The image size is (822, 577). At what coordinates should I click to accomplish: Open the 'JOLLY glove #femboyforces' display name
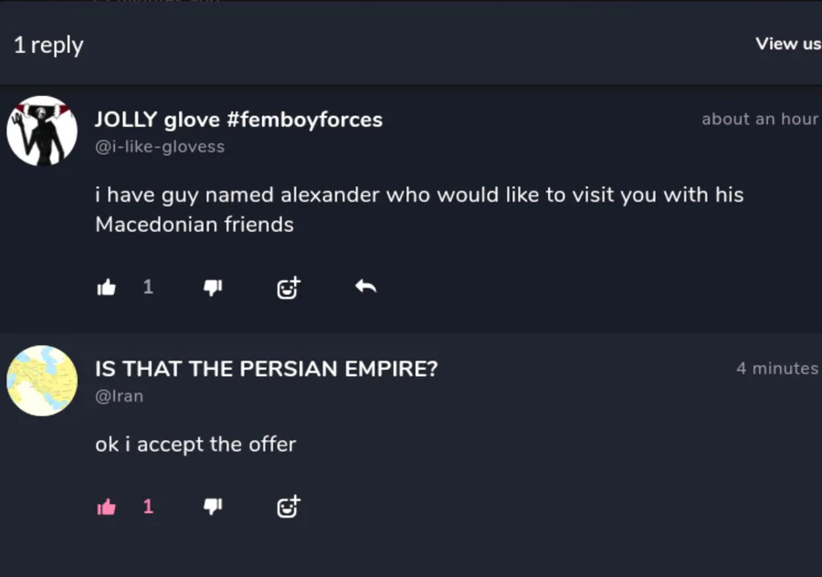tap(238, 120)
